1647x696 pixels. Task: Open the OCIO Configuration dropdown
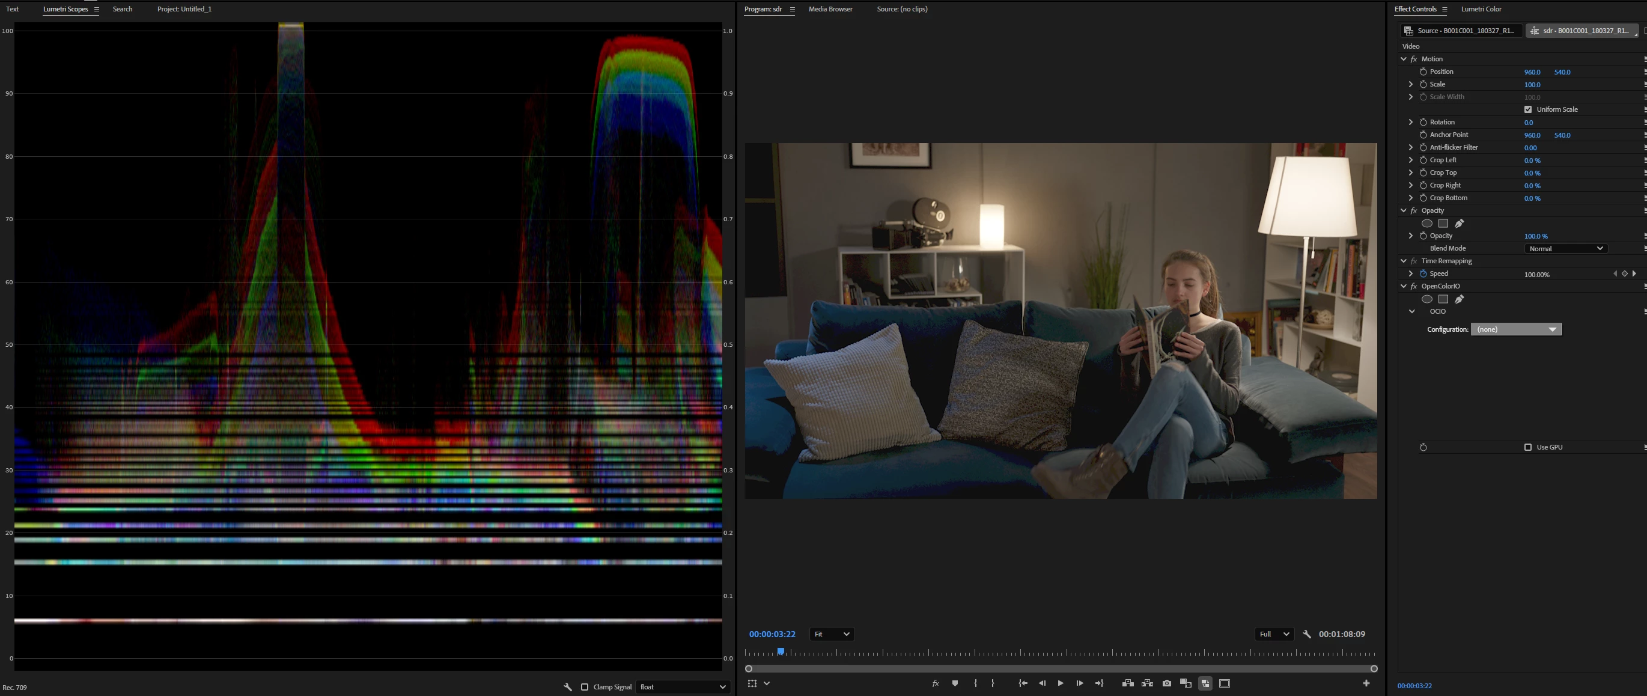[1515, 329]
